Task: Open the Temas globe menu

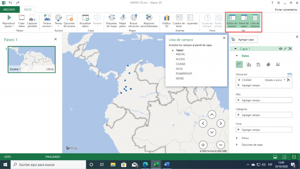Action: [x=58, y=21]
